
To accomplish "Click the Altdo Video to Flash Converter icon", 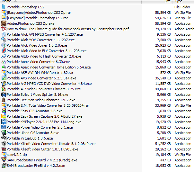I will click(4, 56).
